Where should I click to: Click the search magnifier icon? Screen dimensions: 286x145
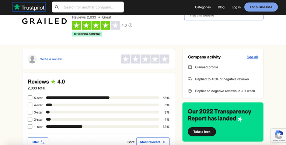(x=57, y=7)
